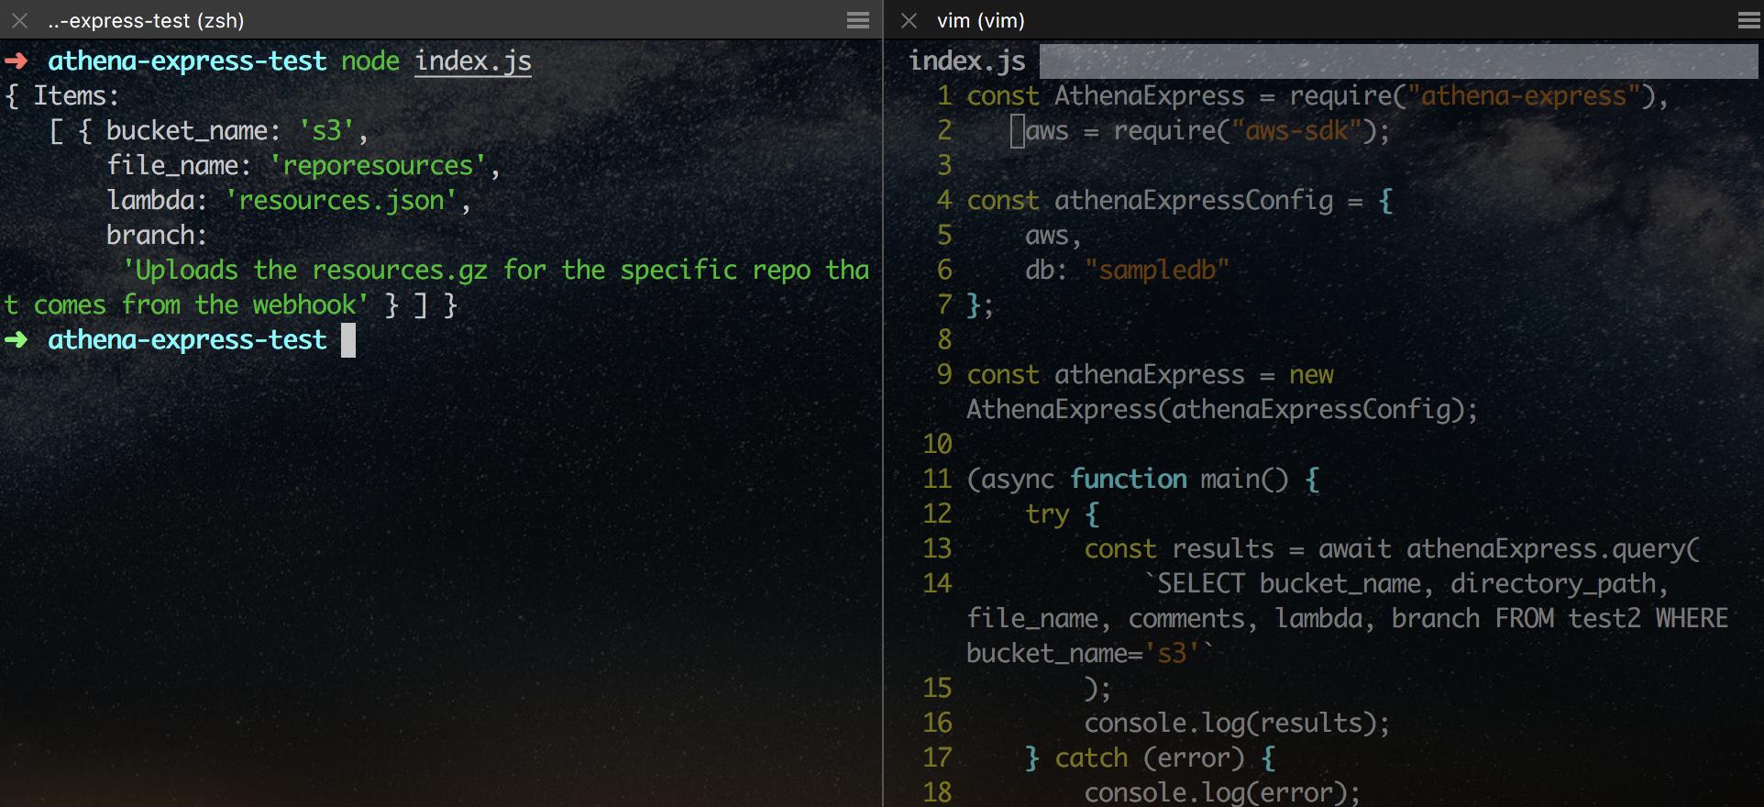Click underlined index.js in node command
The image size is (1764, 807).
473,61
